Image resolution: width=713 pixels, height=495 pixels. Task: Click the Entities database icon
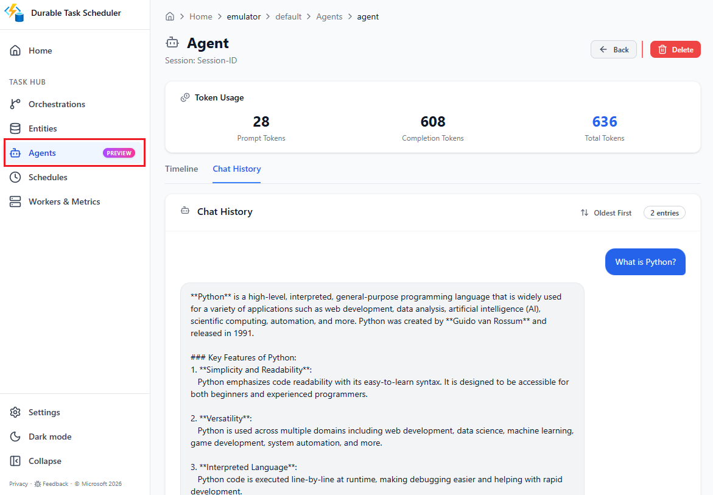tap(15, 128)
